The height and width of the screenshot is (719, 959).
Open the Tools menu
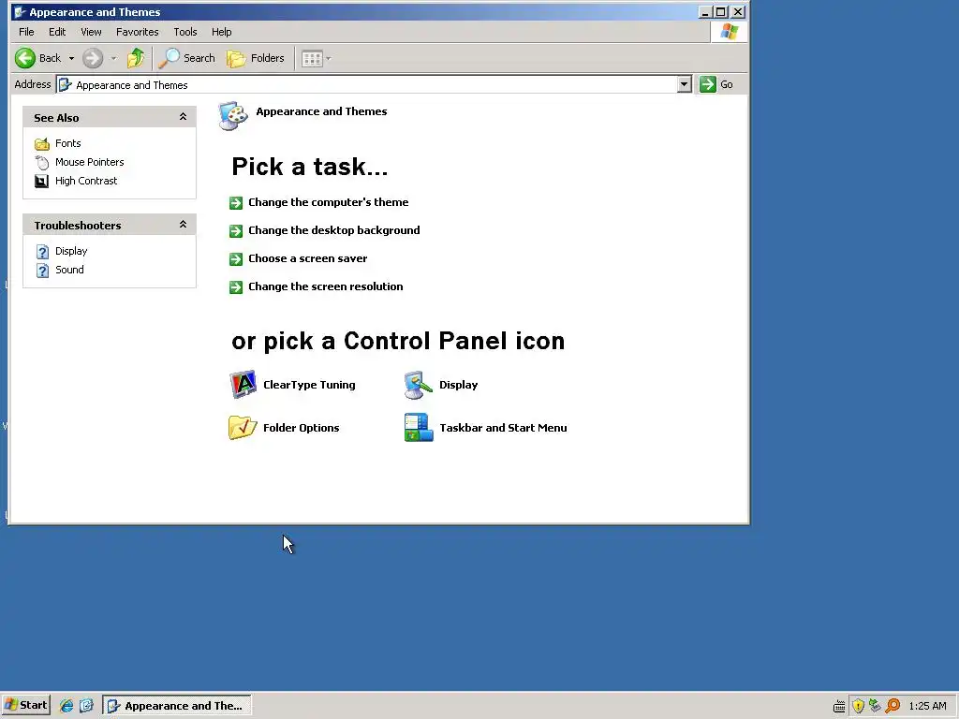tap(185, 32)
